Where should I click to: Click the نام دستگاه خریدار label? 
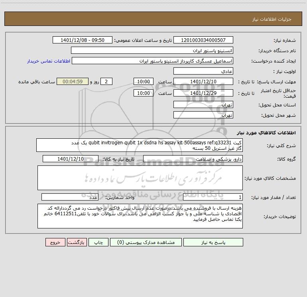[x=277, y=51]
